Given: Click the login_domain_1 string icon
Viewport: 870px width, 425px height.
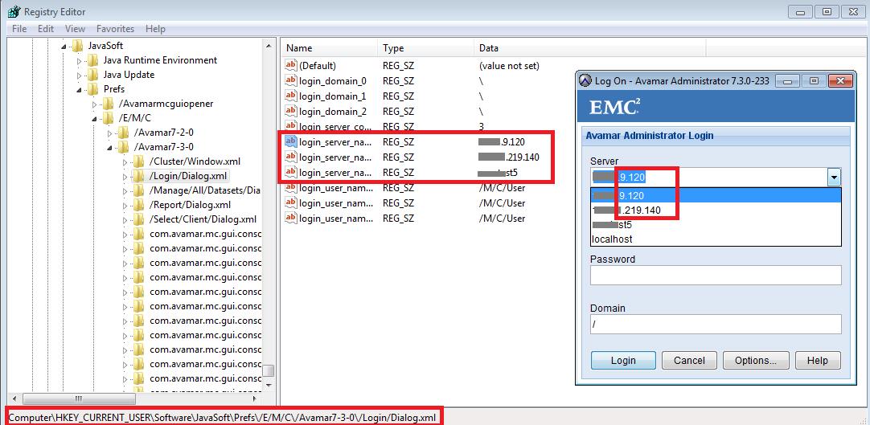Looking at the screenshot, I should (x=291, y=96).
